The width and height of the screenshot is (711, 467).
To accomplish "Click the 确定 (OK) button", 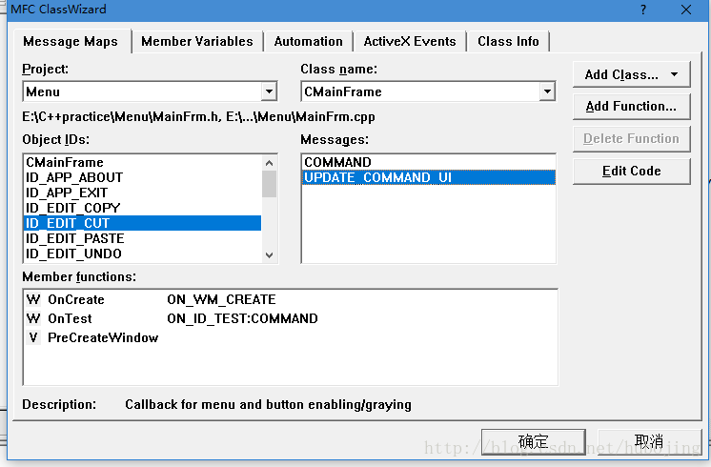I will [534, 441].
